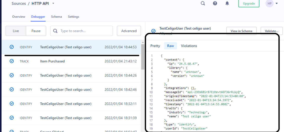Open the help question mark icon

click(215, 3)
